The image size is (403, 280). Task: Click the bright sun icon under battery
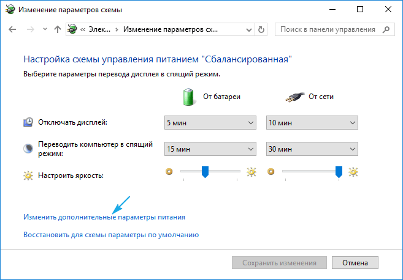coord(251,172)
